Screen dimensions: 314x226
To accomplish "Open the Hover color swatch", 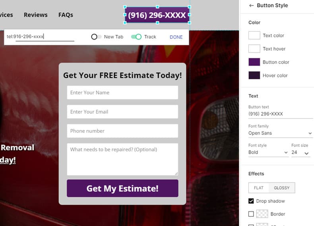I will pyautogui.click(x=254, y=75).
